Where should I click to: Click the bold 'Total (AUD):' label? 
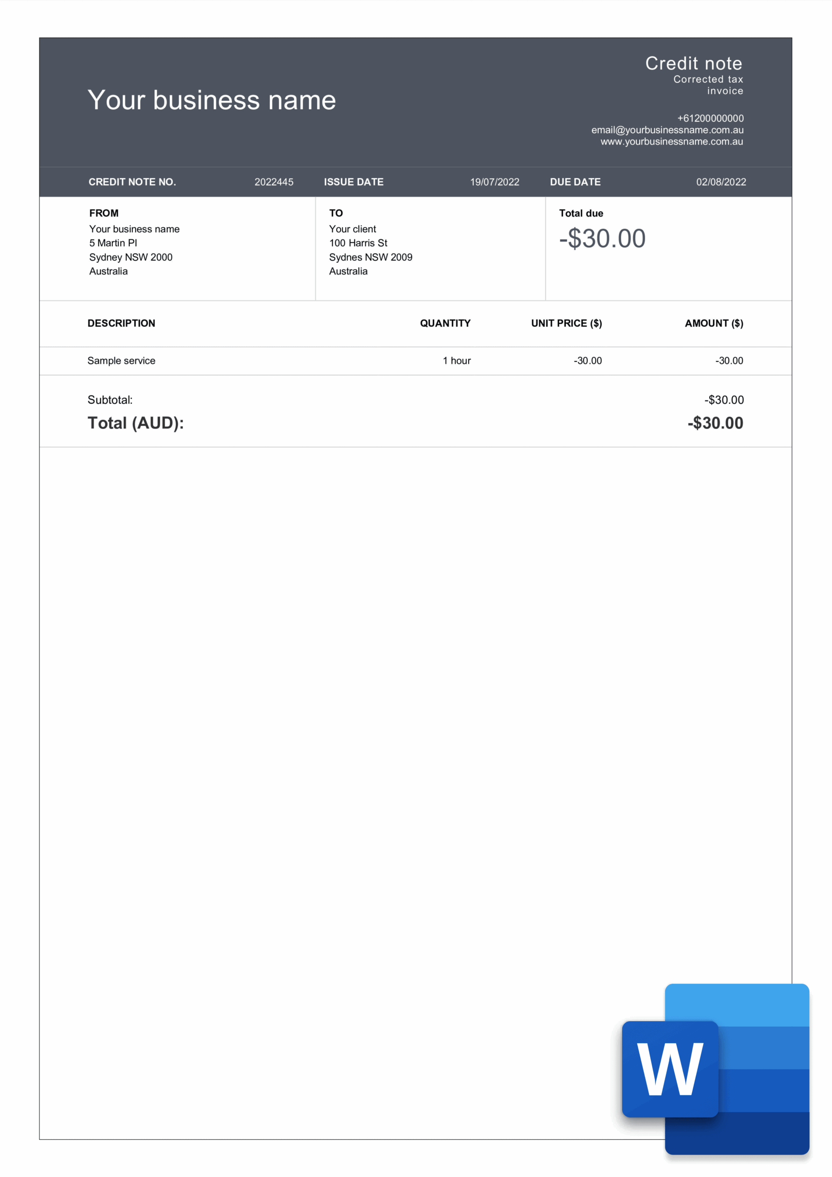pos(135,423)
